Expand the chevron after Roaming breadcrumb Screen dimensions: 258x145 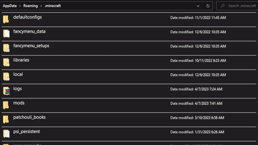click(41, 6)
